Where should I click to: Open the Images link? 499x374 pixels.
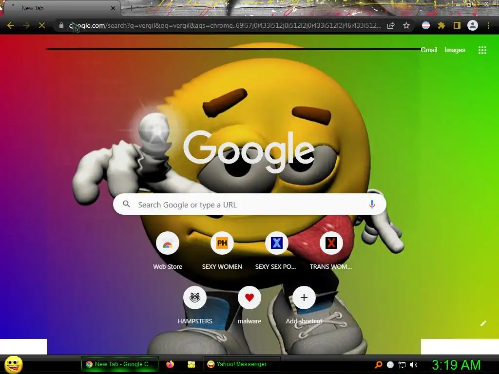(x=455, y=50)
